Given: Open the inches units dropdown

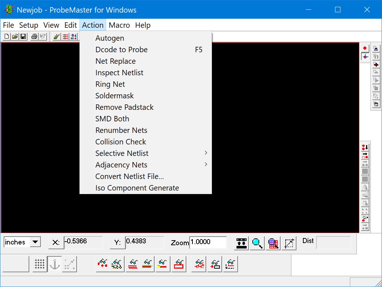Looking at the screenshot, I should [x=35, y=242].
